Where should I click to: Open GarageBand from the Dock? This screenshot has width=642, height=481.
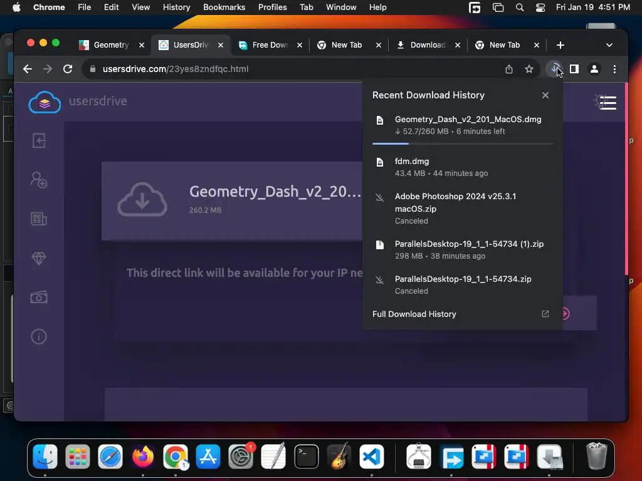(339, 457)
